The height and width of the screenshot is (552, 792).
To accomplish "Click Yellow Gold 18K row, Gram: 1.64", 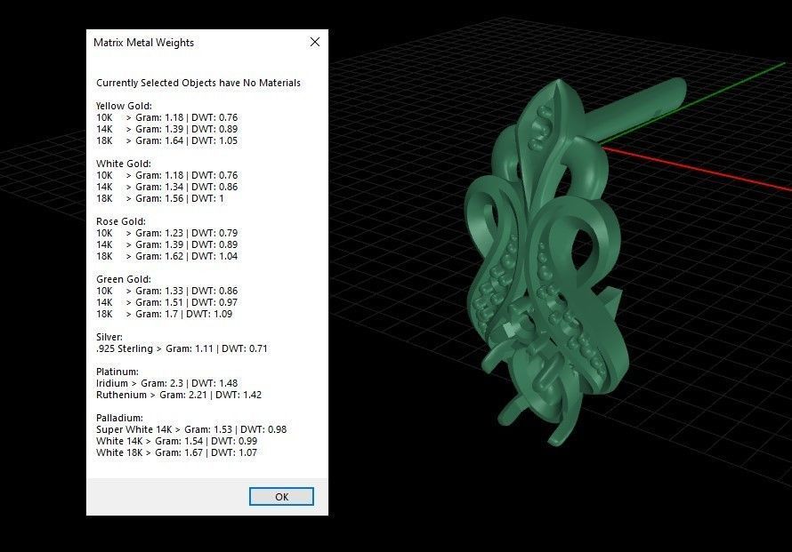I will (166, 140).
